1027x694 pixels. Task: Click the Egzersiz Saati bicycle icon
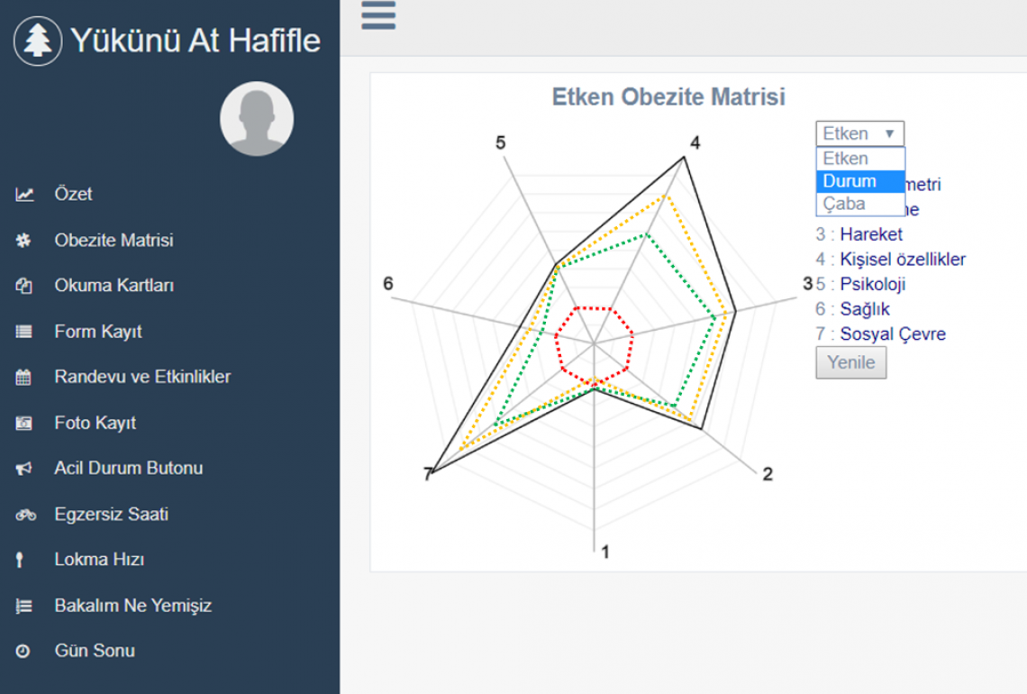25,515
